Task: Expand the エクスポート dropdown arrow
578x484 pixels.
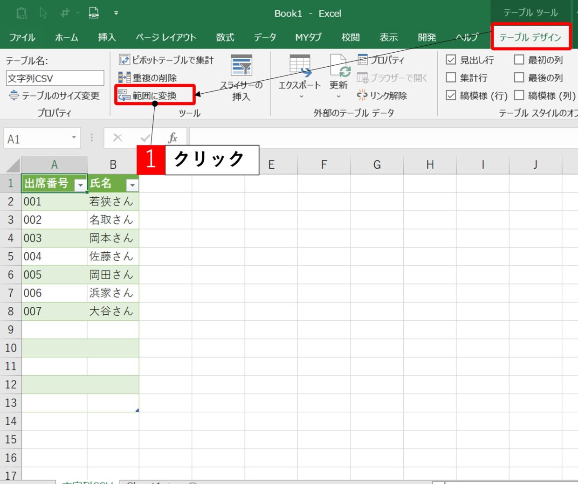Action: 301,97
